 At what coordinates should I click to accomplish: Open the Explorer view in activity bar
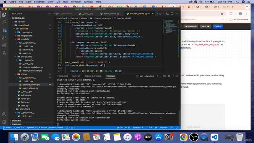(4, 15)
